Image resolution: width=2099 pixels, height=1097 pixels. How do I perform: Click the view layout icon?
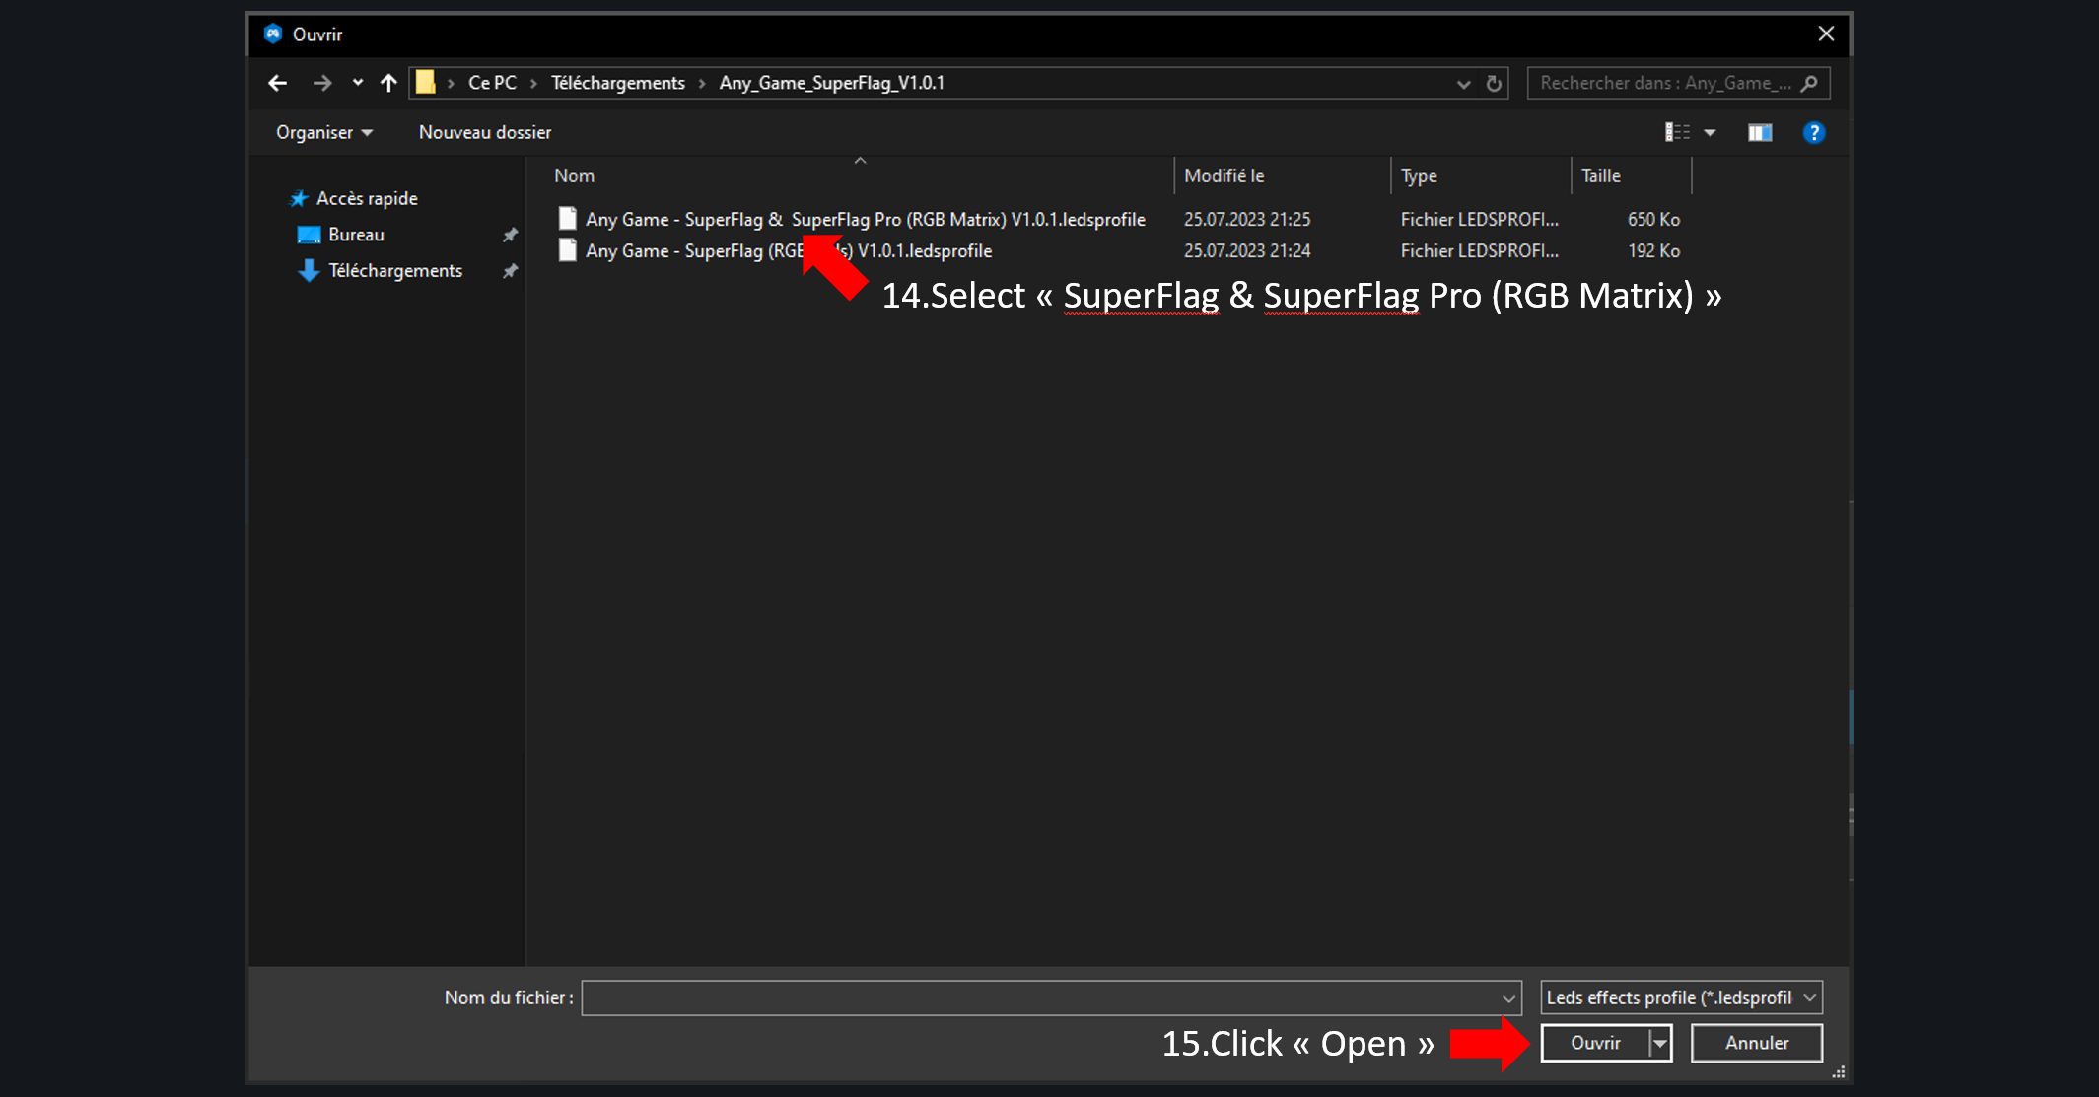1677,132
